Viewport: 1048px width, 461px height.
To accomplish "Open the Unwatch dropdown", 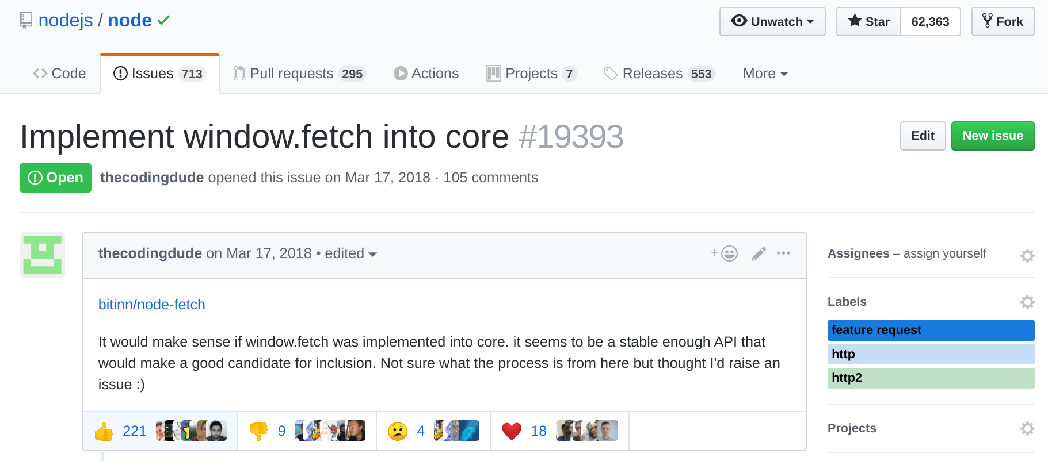I will (772, 22).
